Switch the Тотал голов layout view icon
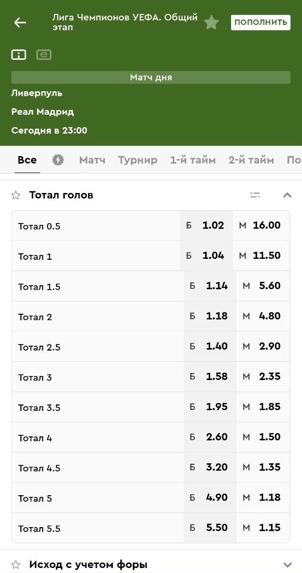The image size is (302, 573). [255, 195]
